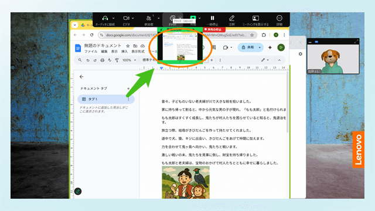Open the annotation pencil tool 注釈

tap(232, 18)
